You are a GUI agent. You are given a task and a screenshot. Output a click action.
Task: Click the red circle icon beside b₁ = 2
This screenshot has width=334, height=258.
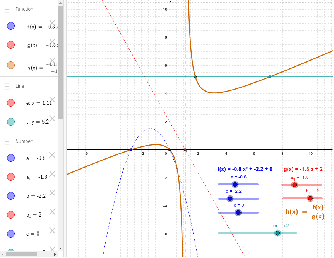click(11, 215)
